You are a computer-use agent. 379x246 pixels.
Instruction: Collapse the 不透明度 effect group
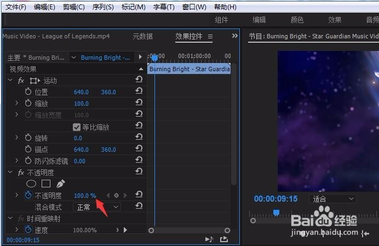click(x=10, y=172)
